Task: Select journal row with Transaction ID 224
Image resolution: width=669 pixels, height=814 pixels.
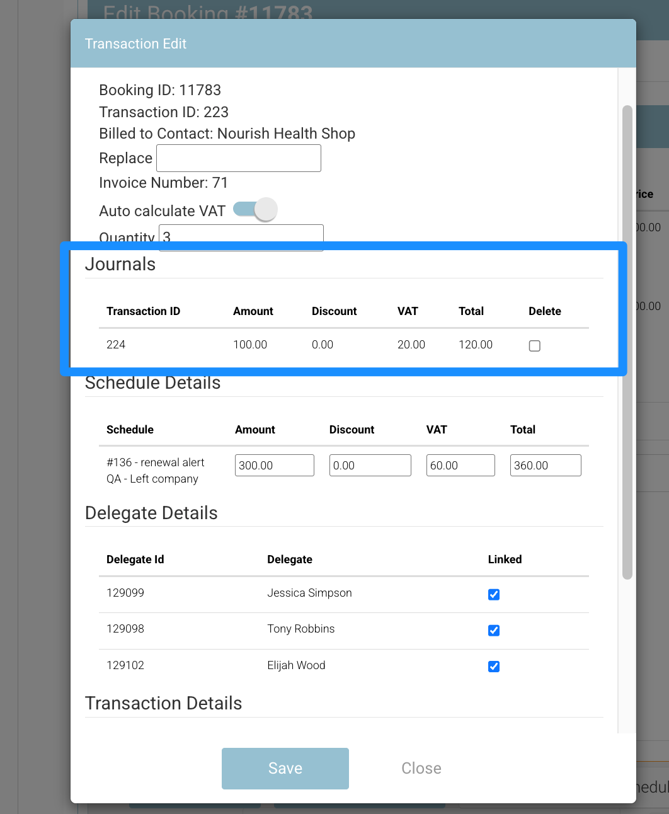Action: (344, 345)
